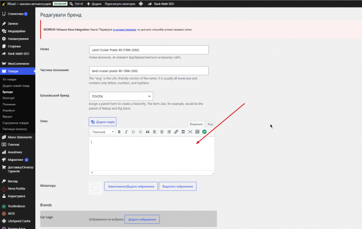Open Налаштування in the sidebar
Viewport: 362px width, 229px height.
tap(17, 39)
